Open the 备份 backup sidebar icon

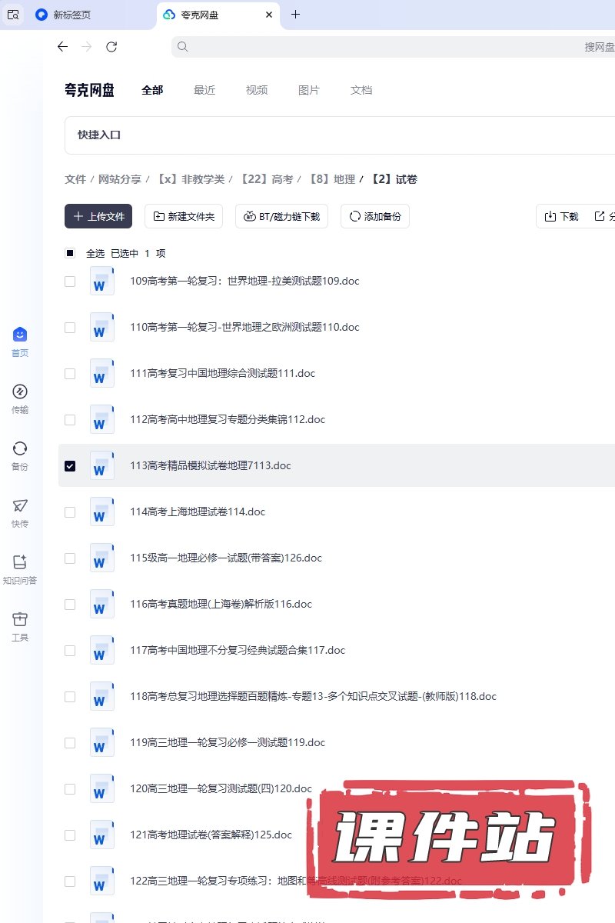pos(20,448)
